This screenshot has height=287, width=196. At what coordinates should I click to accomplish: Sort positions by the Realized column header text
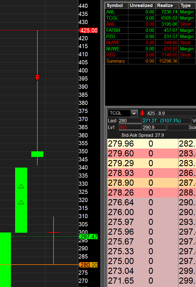coord(165,6)
